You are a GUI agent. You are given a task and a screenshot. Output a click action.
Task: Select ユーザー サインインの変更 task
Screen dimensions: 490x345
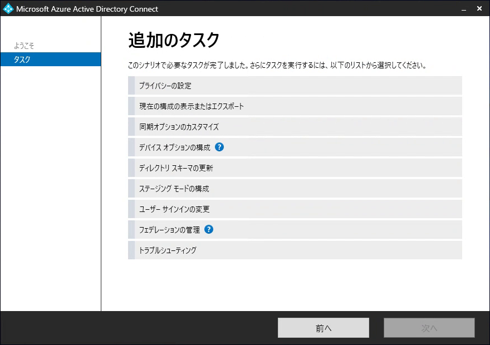coord(295,209)
